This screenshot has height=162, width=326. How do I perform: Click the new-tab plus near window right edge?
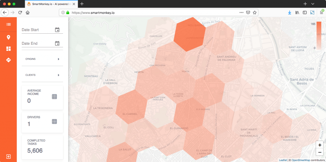(x=305, y=4)
